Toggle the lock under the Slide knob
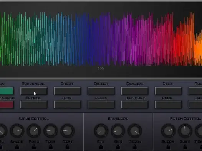Image resolution: width=202 pixels, height=151 pixels. point(168,147)
